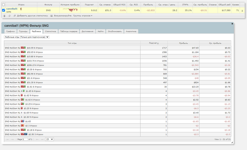Click the page number input field
This screenshot has width=247, height=150.
pyautogui.click(x=25, y=139)
